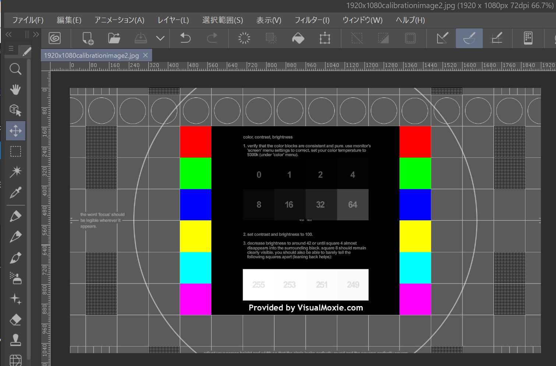Toggle snap to special ruler
Viewport: 556px width, 366px height.
pos(469,38)
